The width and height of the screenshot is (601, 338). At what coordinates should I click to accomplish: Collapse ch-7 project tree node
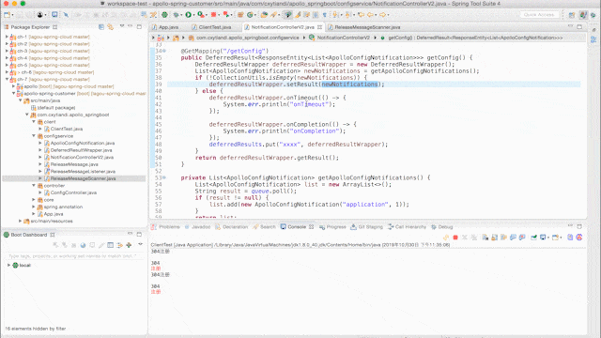pos(7,79)
